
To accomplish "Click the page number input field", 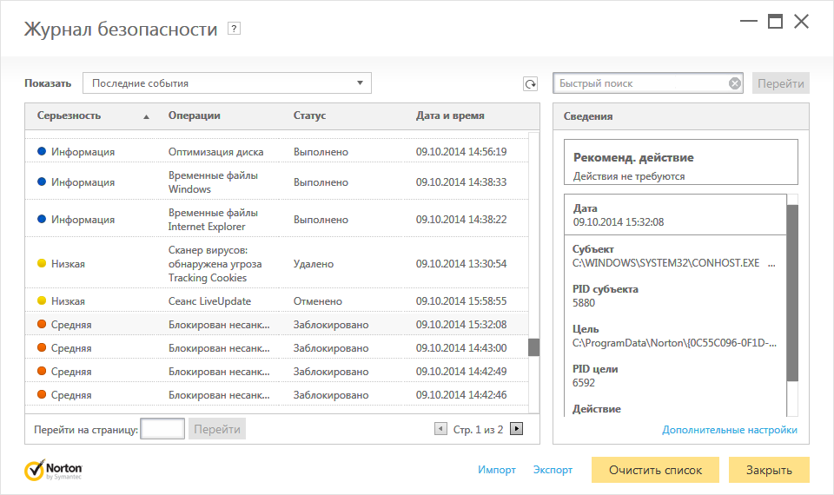I will [162, 429].
